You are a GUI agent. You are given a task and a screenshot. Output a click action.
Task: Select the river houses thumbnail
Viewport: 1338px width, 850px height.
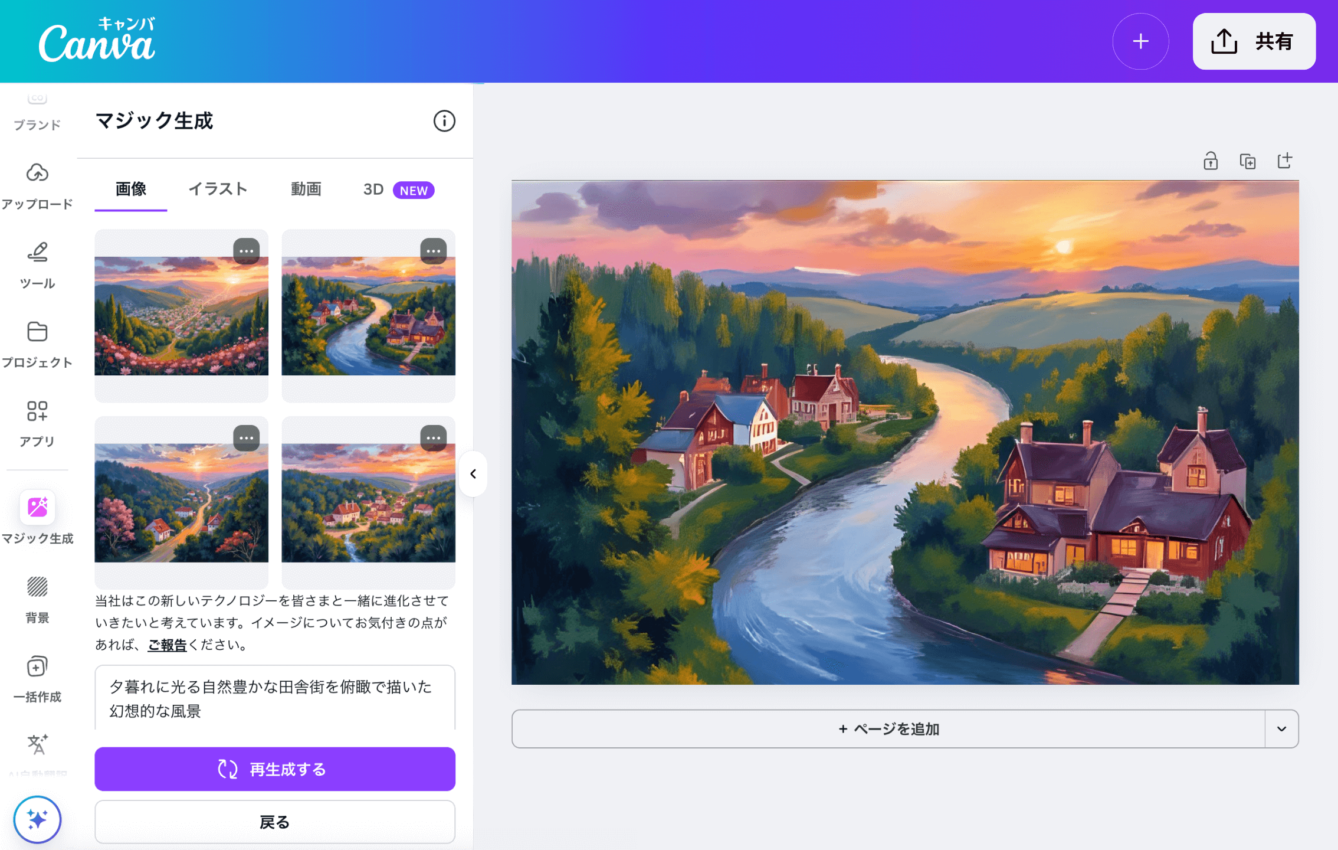coord(368,316)
